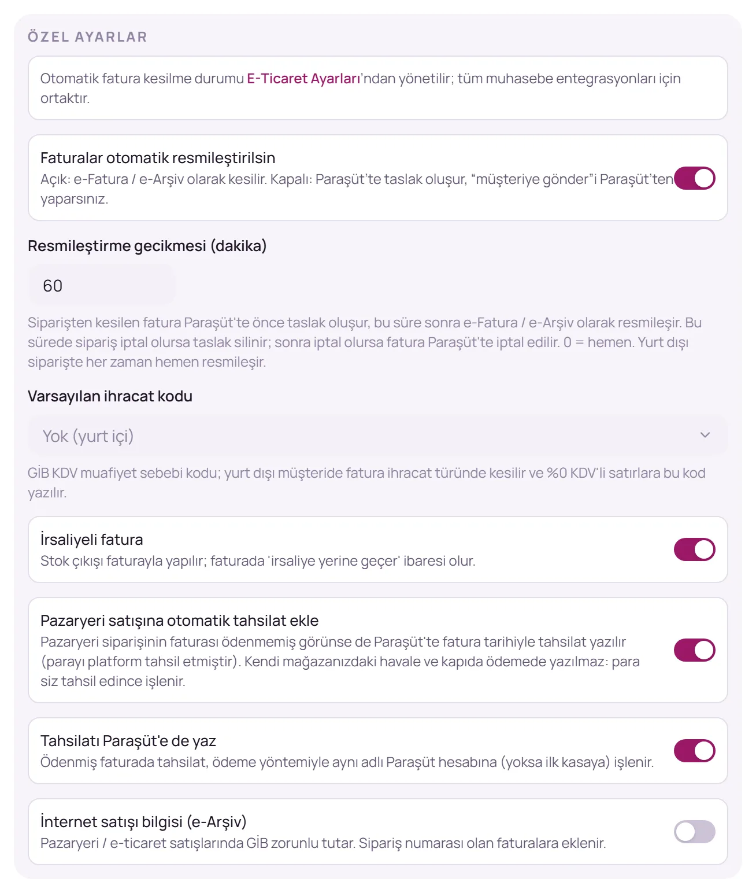Focus the Resmileştirme gecikmesi input showing 60
756x893 pixels.
[x=102, y=285]
